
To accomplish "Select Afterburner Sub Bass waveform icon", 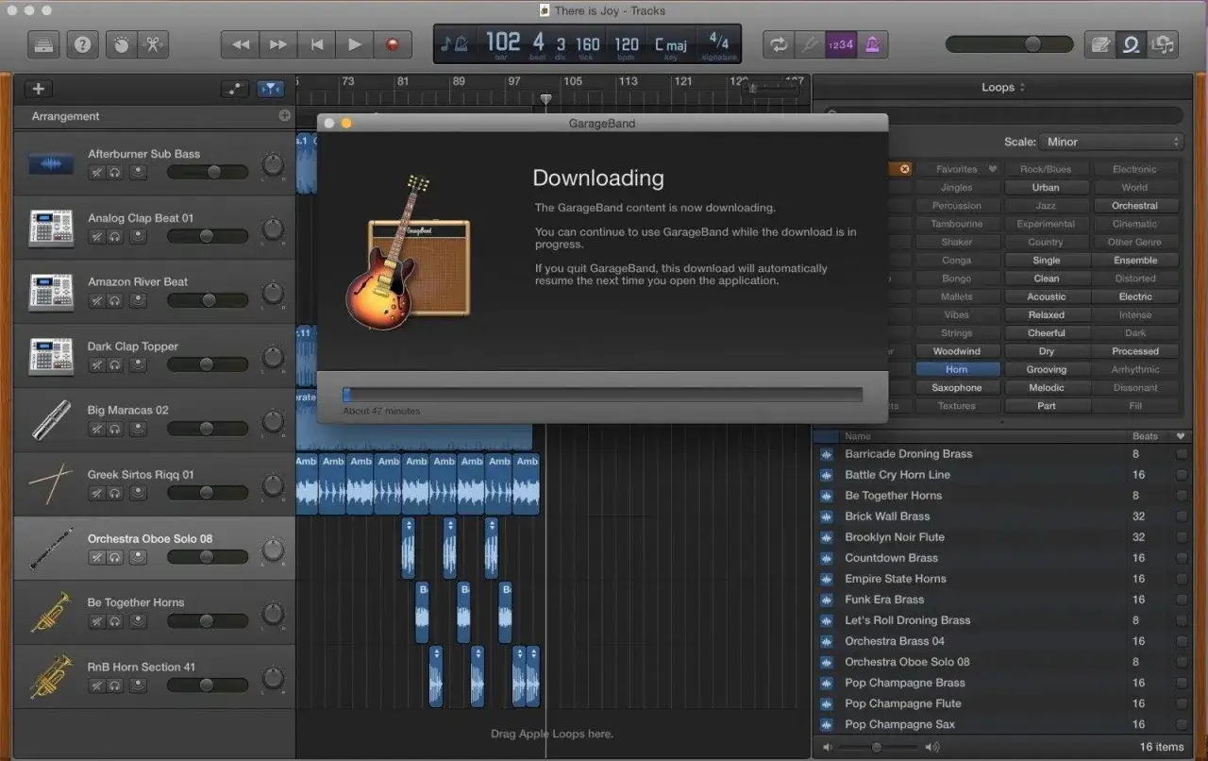I will tap(52, 163).
